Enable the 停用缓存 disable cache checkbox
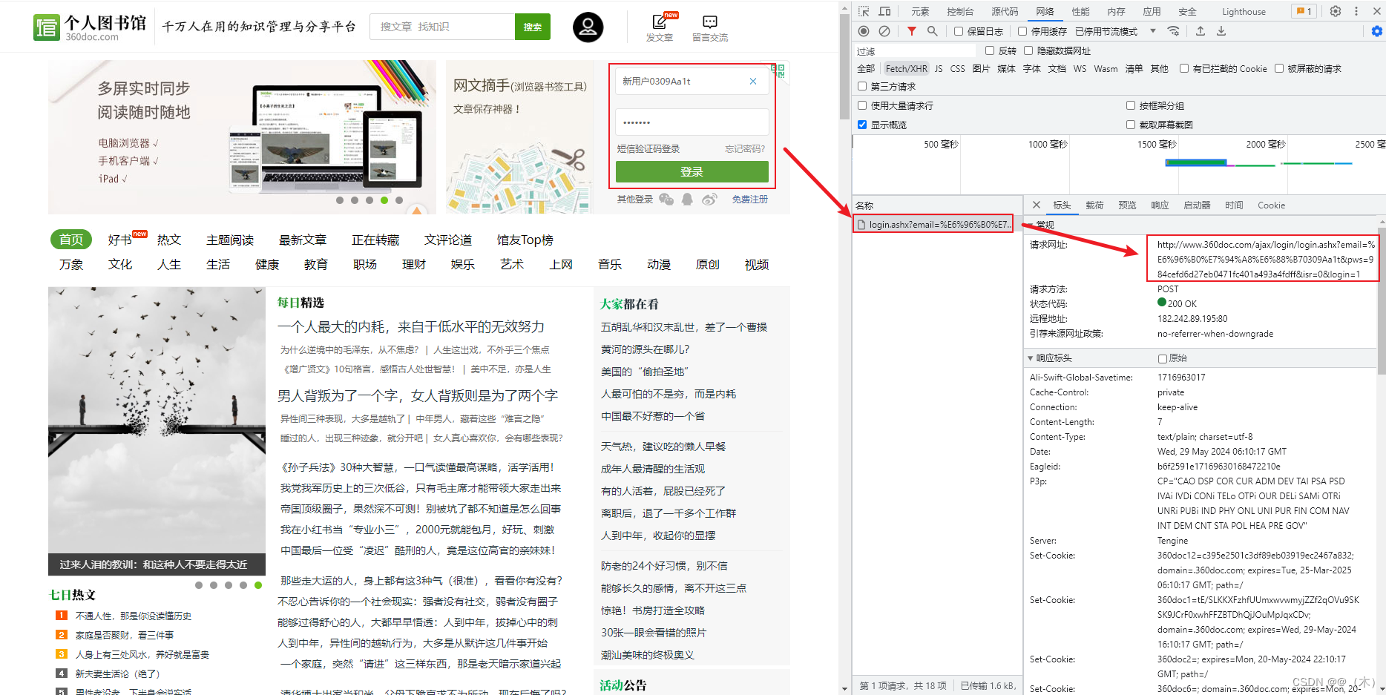Screen dimensions: 1386x695 point(1022,31)
